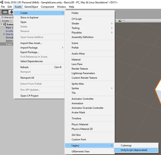Collapse the SampleScene tree arrow

pyautogui.click(x=1, y=24)
